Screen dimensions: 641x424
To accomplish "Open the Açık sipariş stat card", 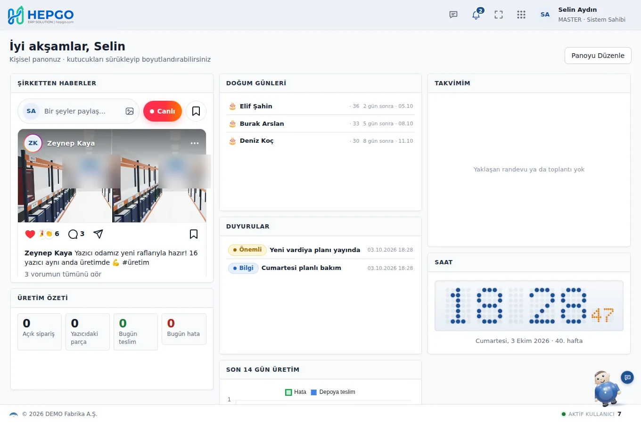I will (x=40, y=332).
